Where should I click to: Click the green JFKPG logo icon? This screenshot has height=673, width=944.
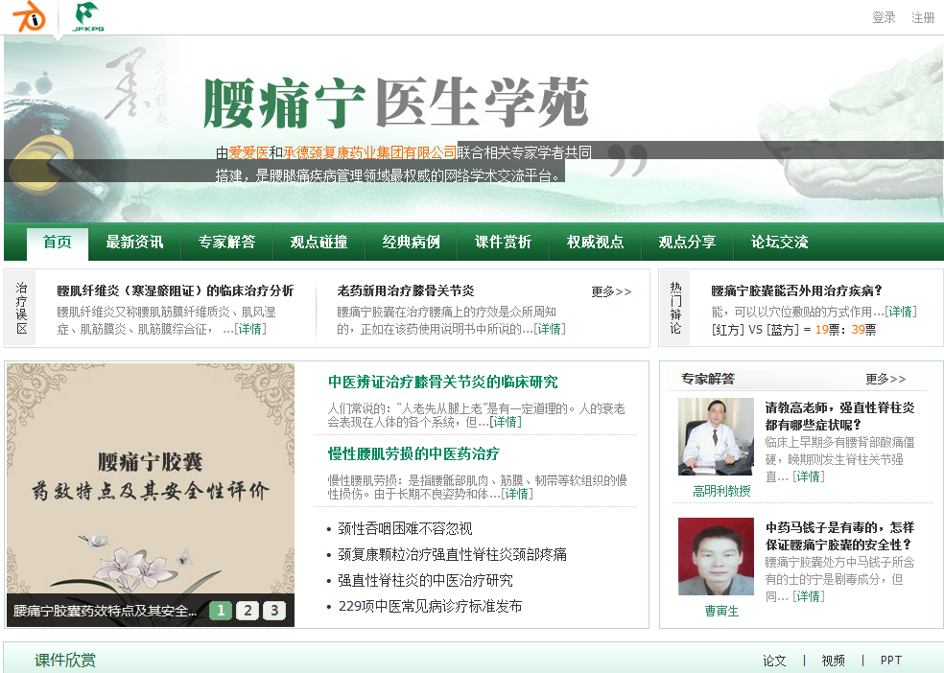(88, 17)
